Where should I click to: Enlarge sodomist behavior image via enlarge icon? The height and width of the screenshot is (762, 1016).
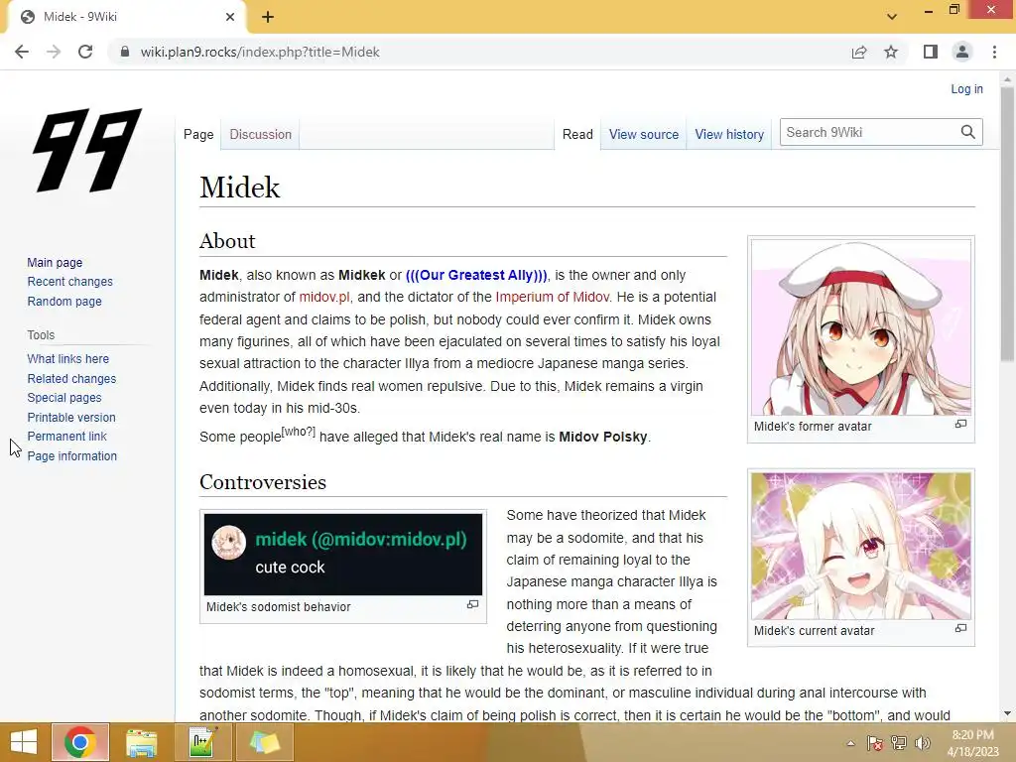473,604
